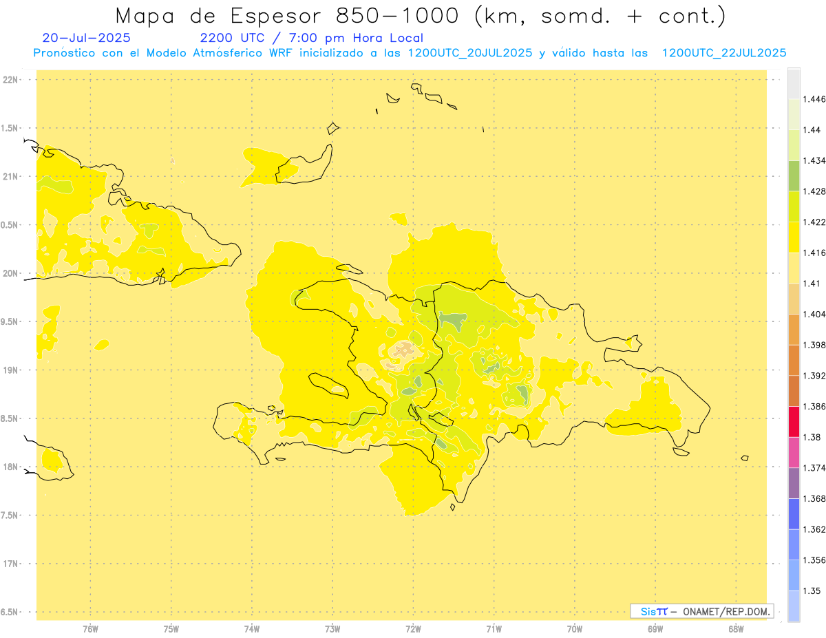Click the '1.35' color bar value
The image size is (826, 638).
tap(812, 591)
